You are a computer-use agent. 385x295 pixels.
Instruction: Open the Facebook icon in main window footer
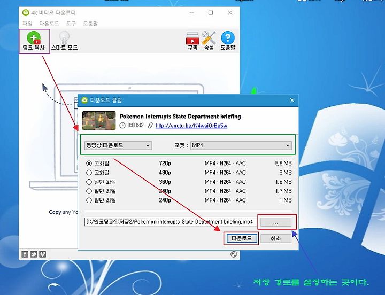pos(25,254)
